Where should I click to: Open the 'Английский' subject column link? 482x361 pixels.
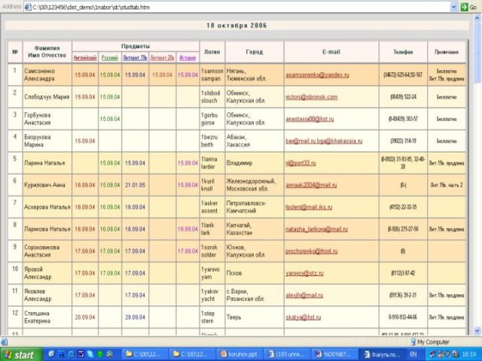84,57
